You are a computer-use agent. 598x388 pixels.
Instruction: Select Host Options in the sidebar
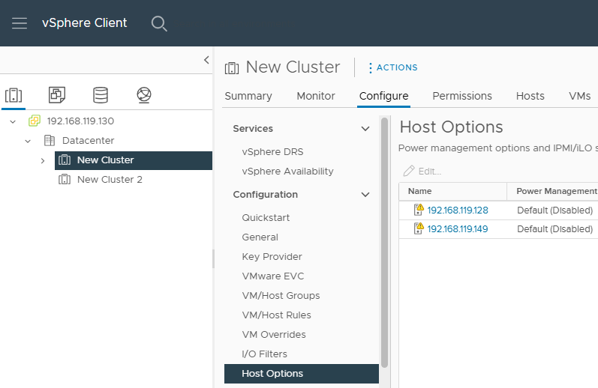pos(302,374)
